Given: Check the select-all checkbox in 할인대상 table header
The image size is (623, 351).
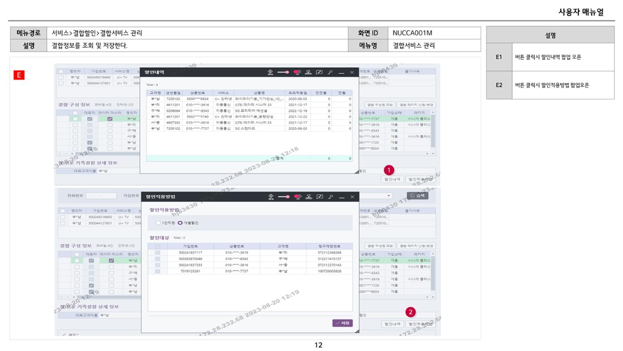Looking at the screenshot, I should tap(158, 246).
